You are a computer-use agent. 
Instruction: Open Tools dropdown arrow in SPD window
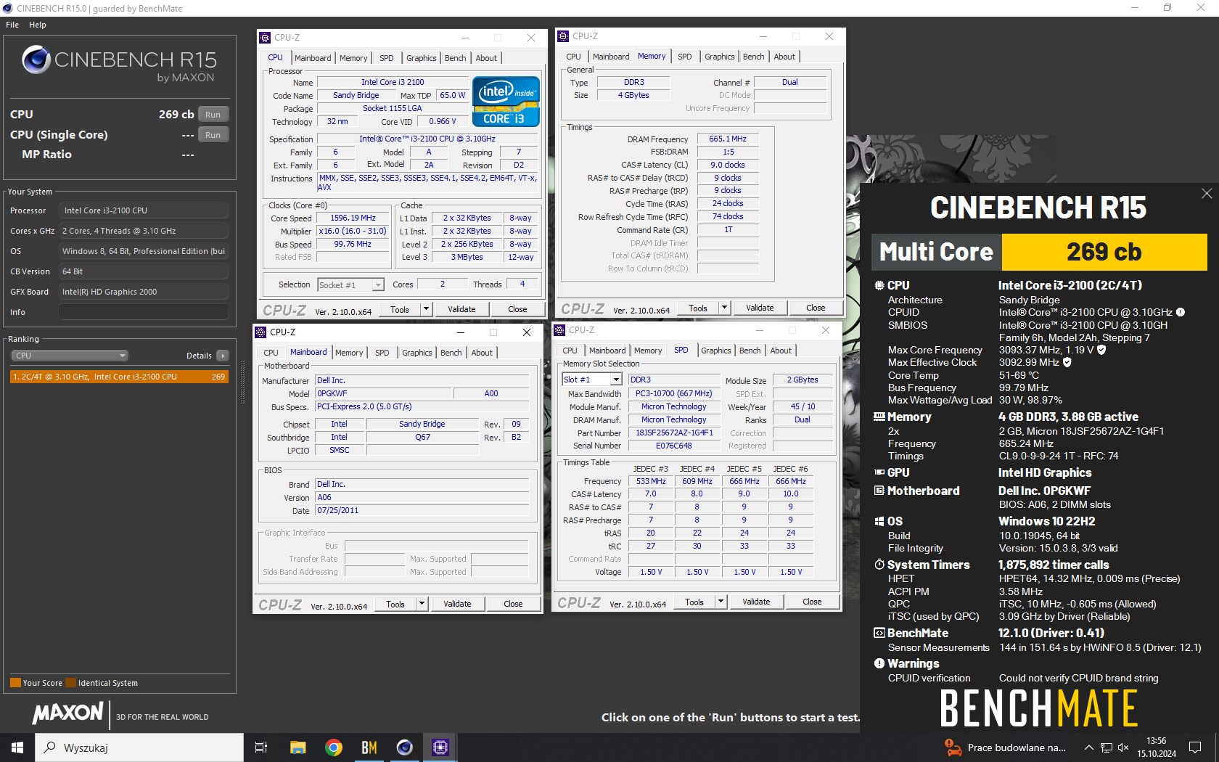pyautogui.click(x=721, y=602)
